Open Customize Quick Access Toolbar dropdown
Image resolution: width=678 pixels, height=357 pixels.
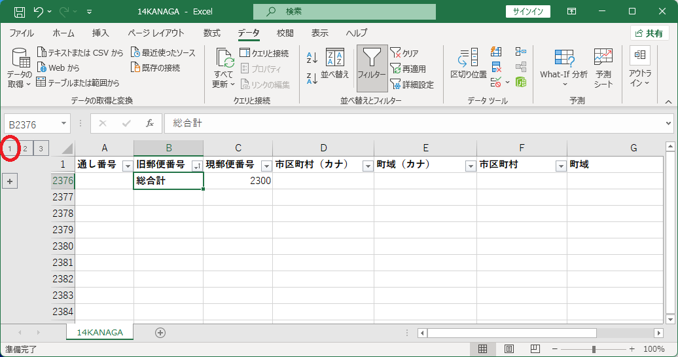point(89,12)
